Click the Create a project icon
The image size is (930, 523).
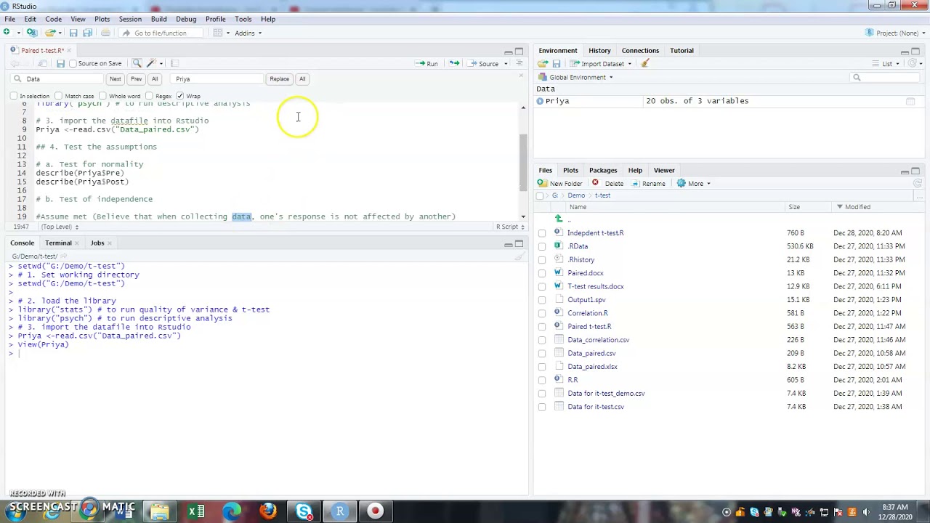click(31, 33)
